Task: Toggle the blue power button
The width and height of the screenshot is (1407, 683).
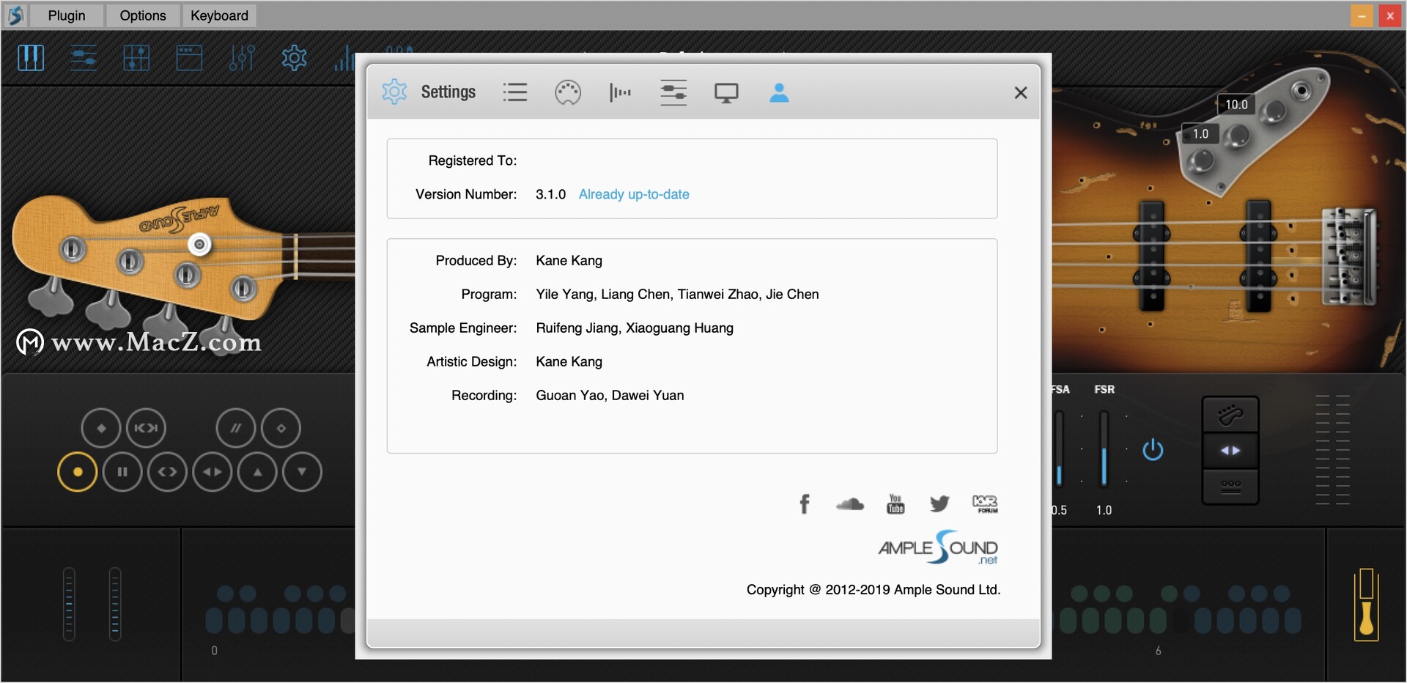Action: (1153, 449)
